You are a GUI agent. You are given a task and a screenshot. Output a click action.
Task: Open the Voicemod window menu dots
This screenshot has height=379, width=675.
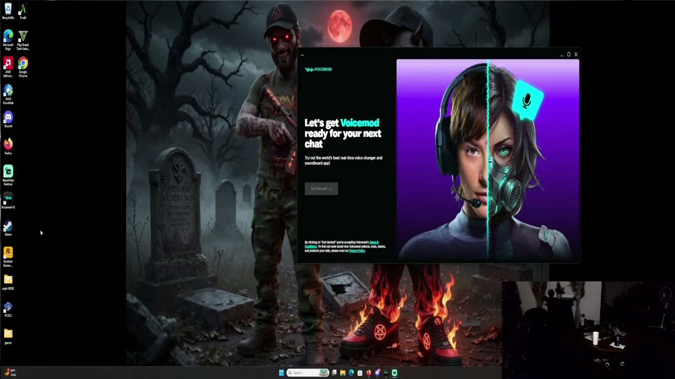[302, 55]
